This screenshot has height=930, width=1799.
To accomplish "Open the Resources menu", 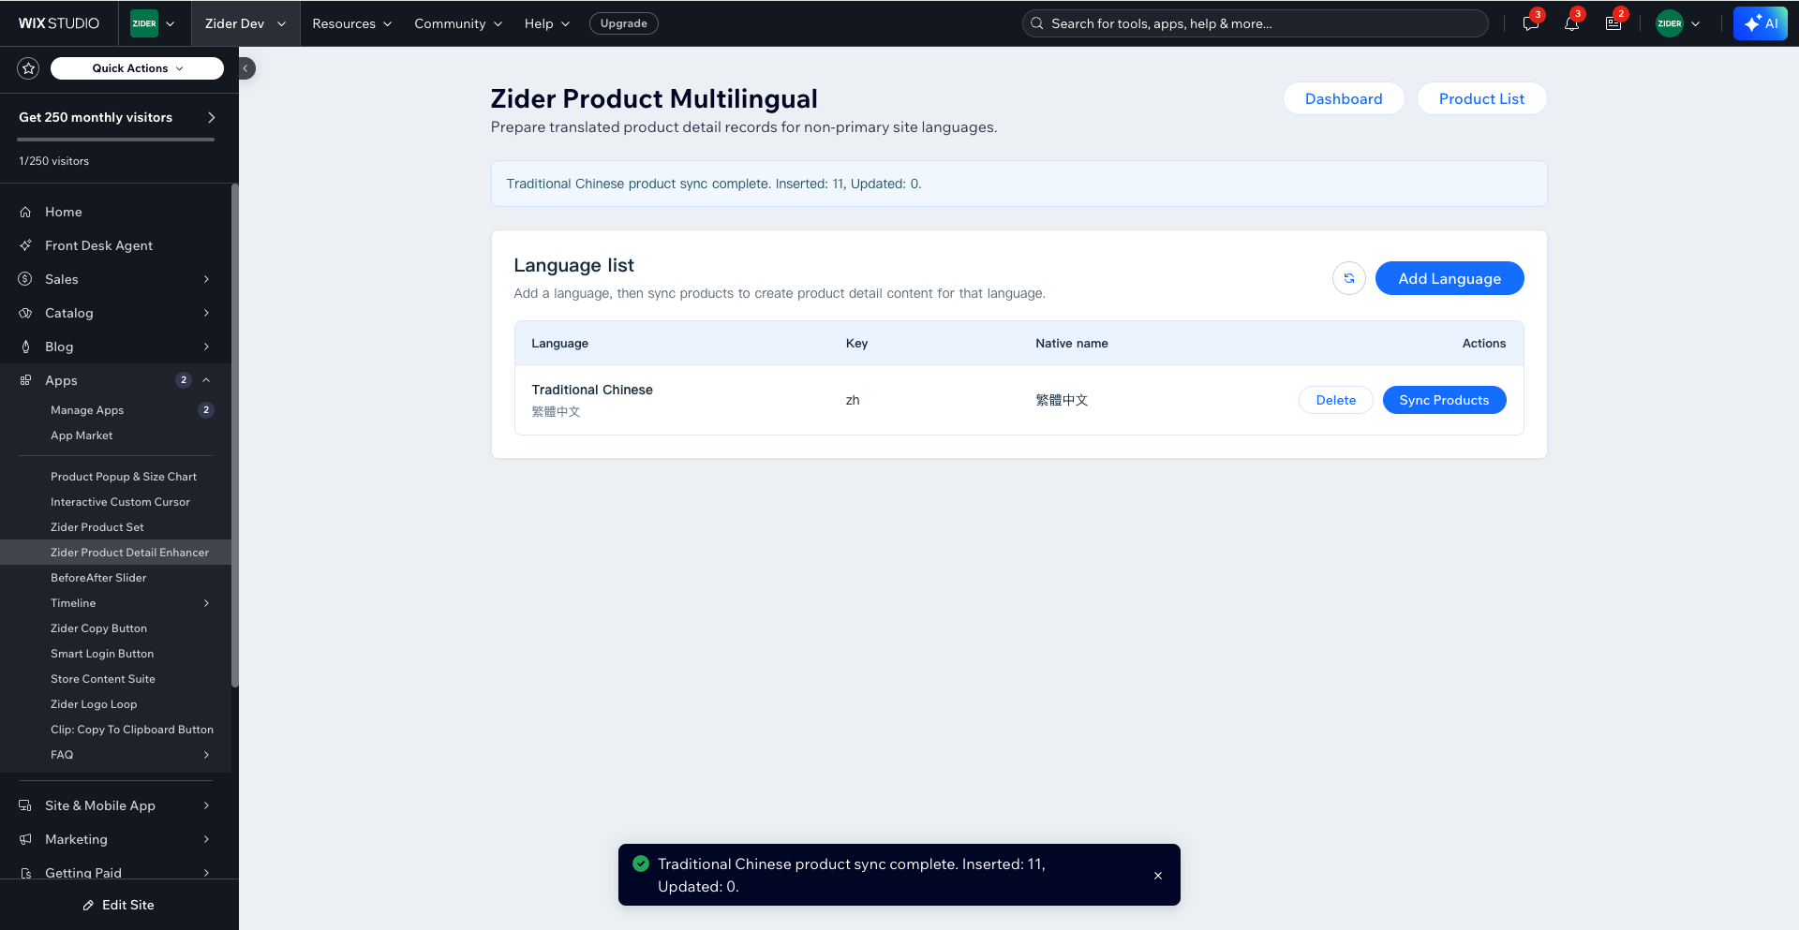I will pyautogui.click(x=352, y=23).
